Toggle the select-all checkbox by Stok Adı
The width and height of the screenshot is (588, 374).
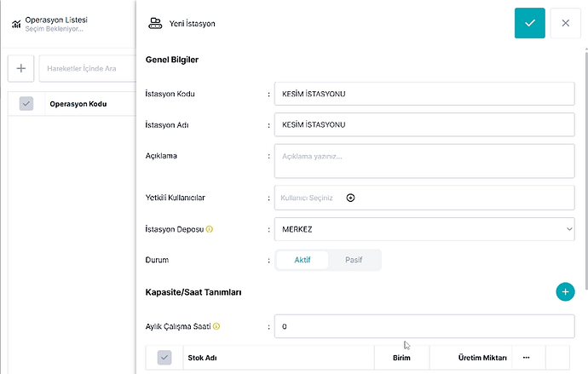164,358
